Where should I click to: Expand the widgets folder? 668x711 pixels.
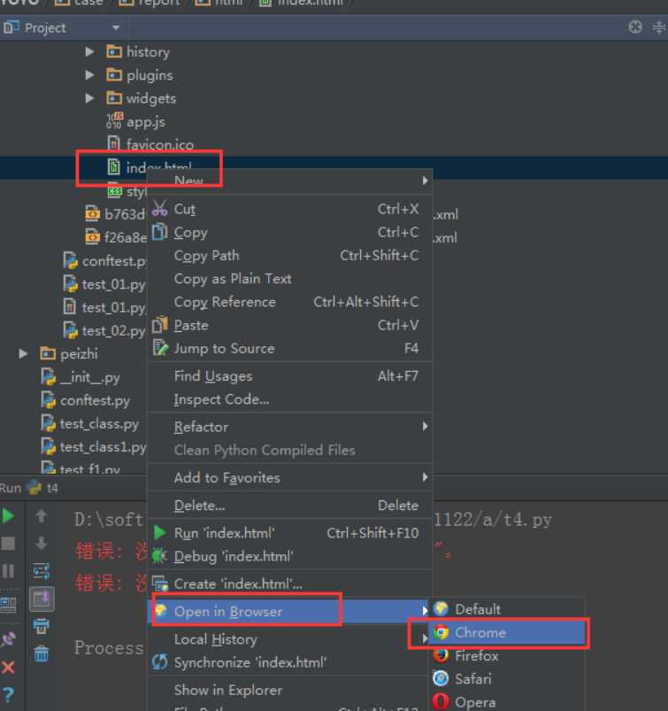(89, 98)
